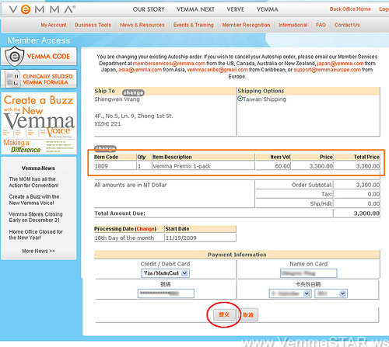Click the card number input field
The height and width of the screenshot is (347, 389).
[166, 293]
